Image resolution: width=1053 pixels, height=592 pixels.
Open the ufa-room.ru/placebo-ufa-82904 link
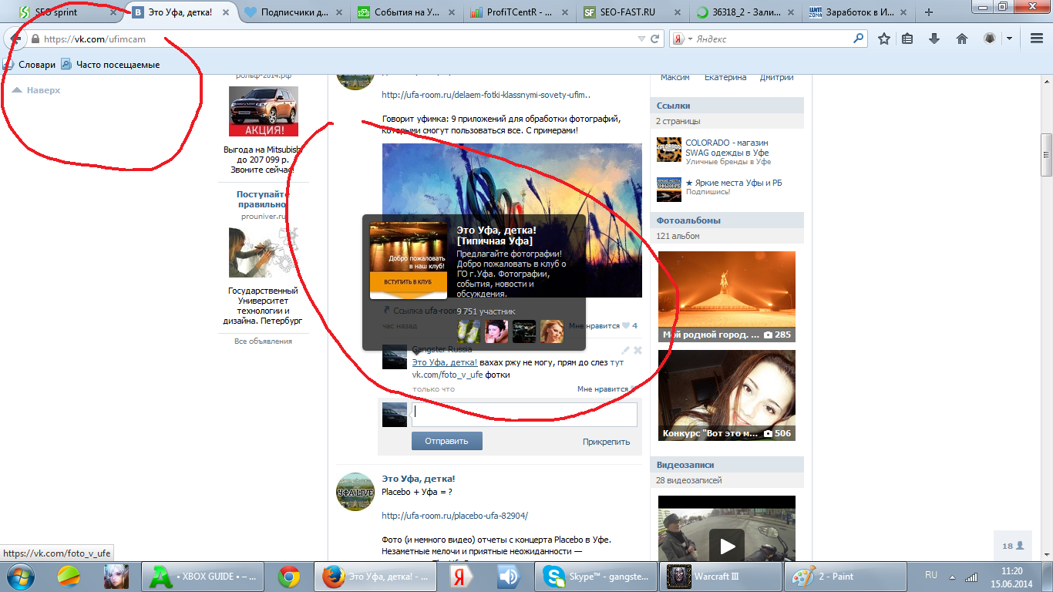pyautogui.click(x=455, y=516)
